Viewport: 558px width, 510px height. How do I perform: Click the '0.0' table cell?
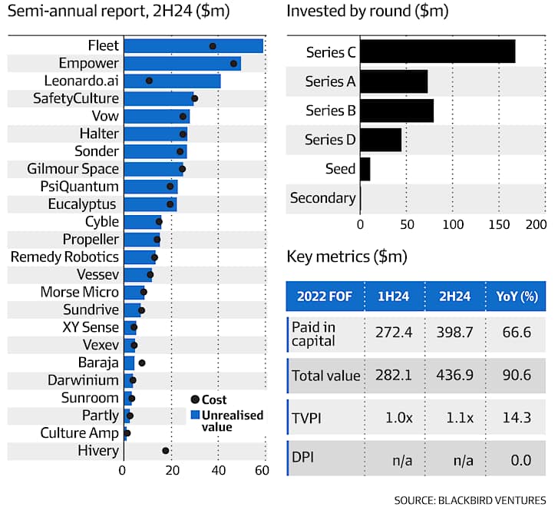pos(521,460)
